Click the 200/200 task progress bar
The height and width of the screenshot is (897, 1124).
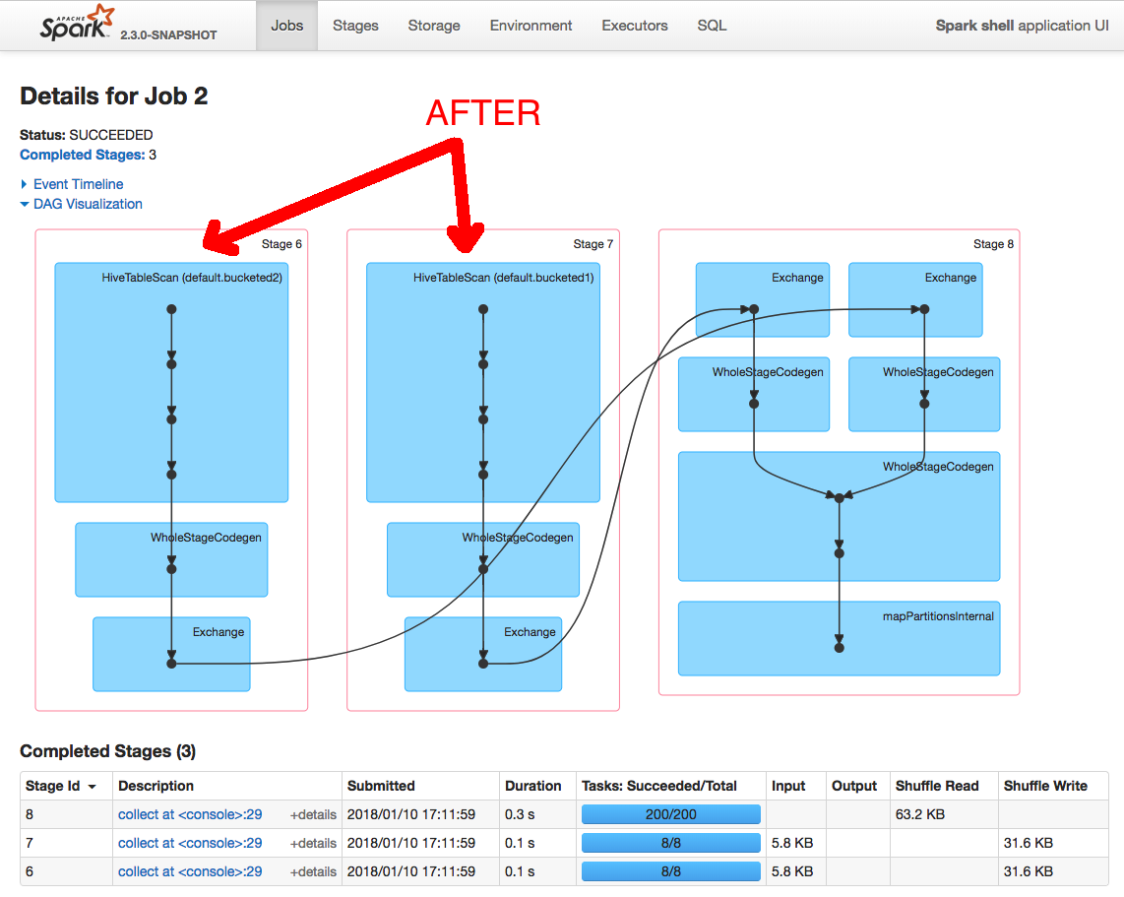tap(671, 814)
